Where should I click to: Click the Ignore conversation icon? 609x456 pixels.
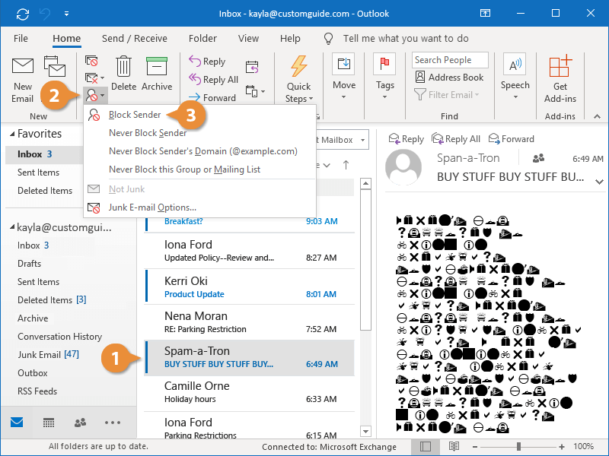click(x=91, y=61)
